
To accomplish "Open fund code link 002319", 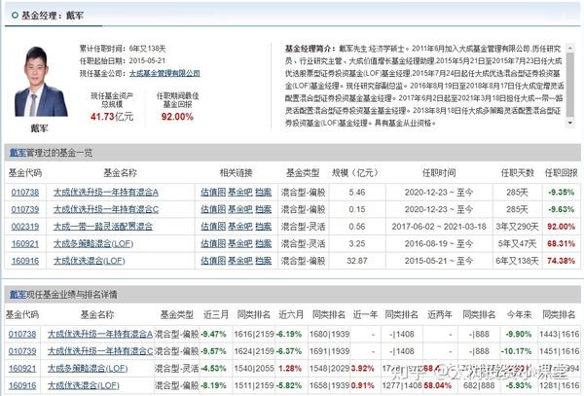I will 25,227.
